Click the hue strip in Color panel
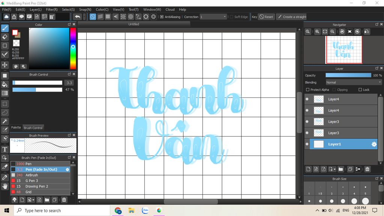384x216 pixels. [x=73, y=48]
